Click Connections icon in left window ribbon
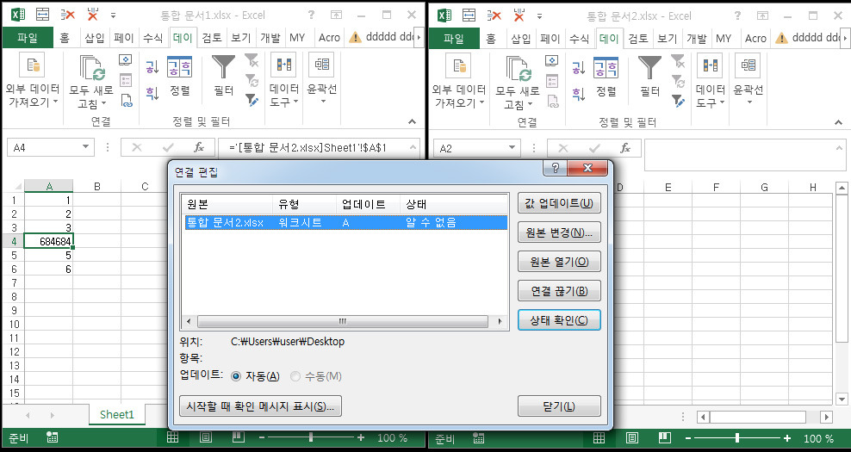 126,61
